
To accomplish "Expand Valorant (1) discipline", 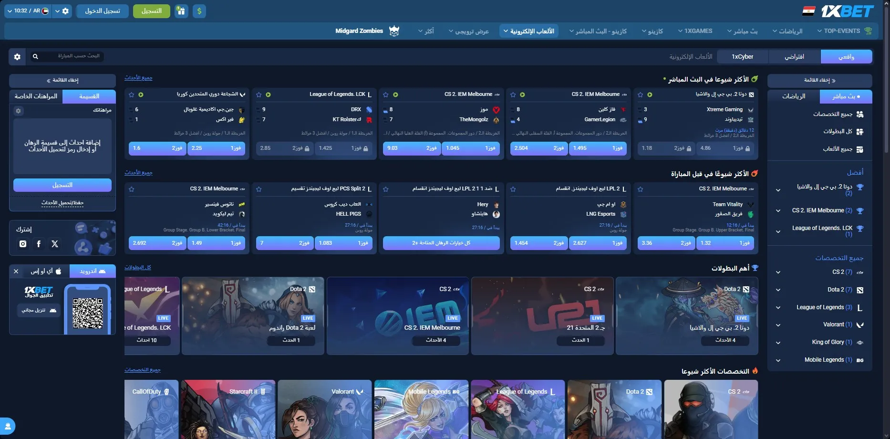I will tap(778, 325).
